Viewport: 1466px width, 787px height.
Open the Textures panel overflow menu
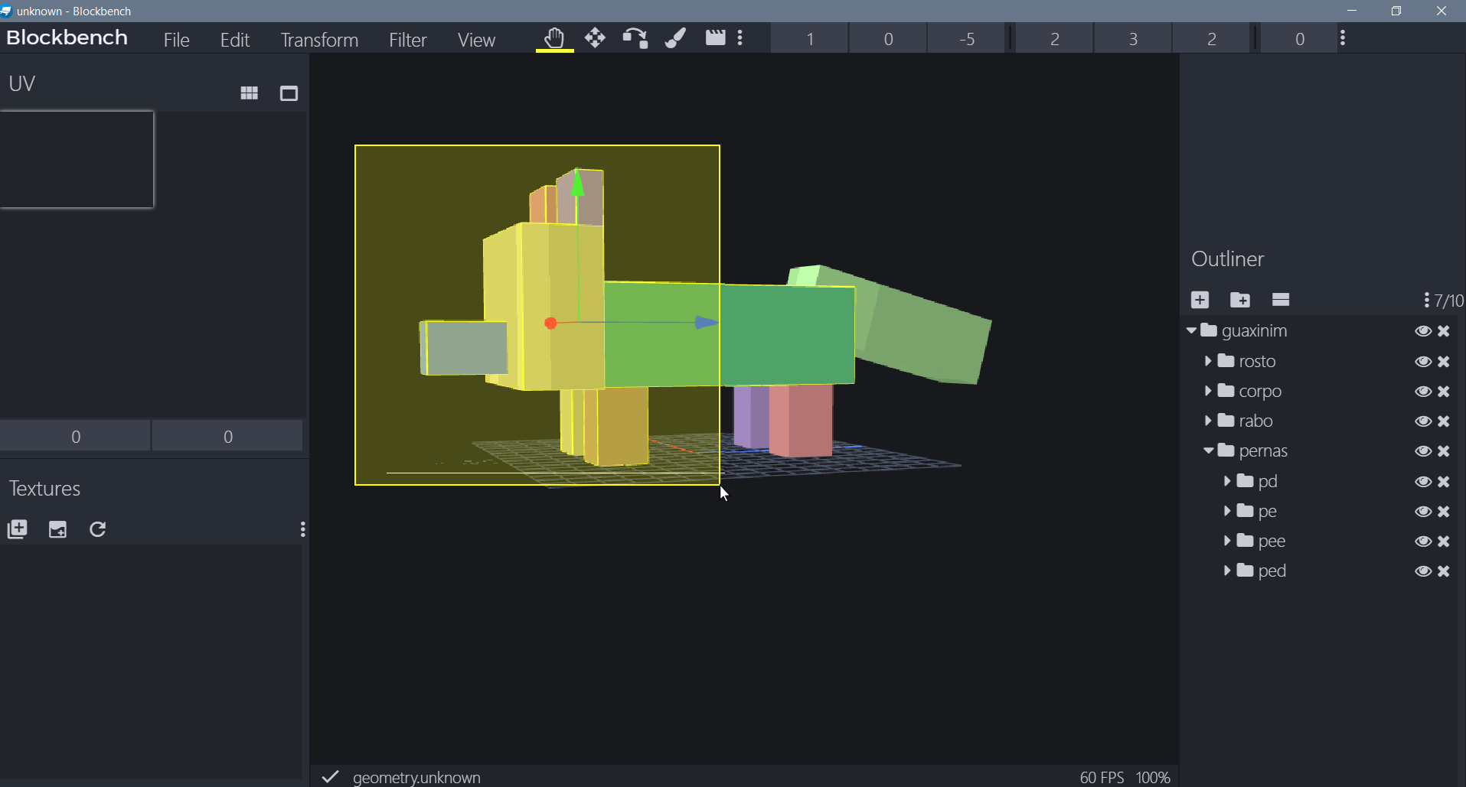point(303,529)
